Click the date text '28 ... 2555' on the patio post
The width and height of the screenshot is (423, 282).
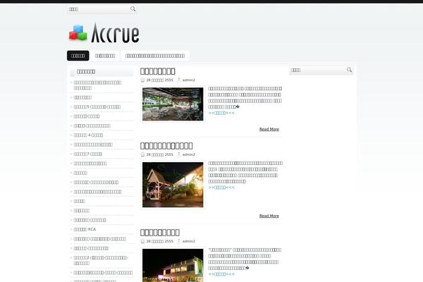click(160, 80)
